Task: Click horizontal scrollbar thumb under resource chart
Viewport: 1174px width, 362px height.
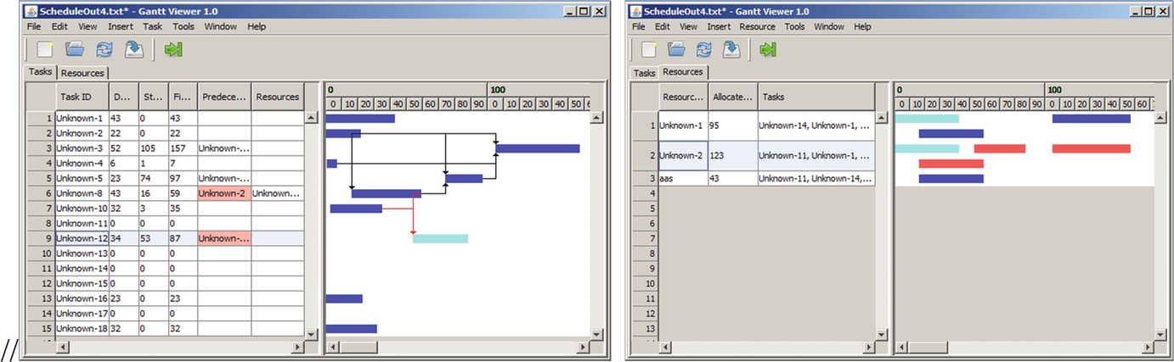Action: tap(928, 347)
